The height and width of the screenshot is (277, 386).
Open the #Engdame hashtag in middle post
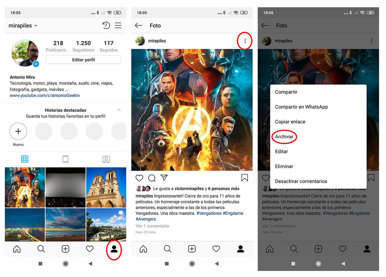point(233,213)
